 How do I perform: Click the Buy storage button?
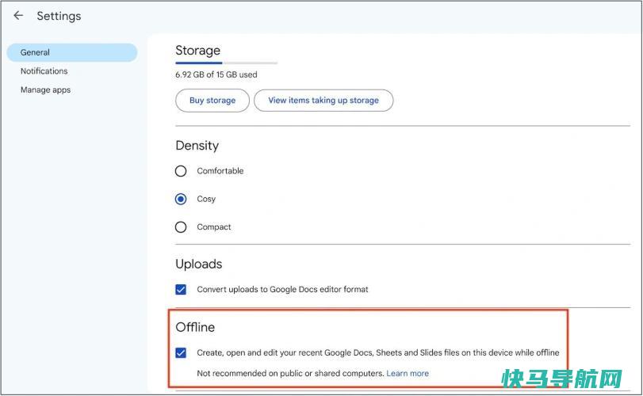pyautogui.click(x=212, y=101)
